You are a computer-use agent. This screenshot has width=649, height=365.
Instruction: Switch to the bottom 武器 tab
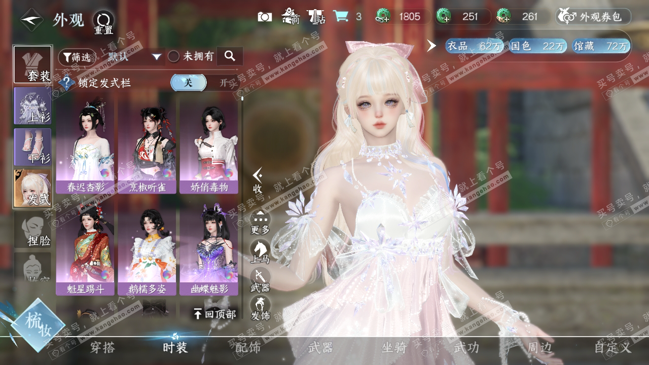320,348
